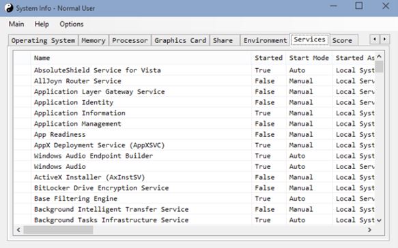Click the horizontal scrollbar thumb
398x248 pixels.
click(x=59, y=230)
